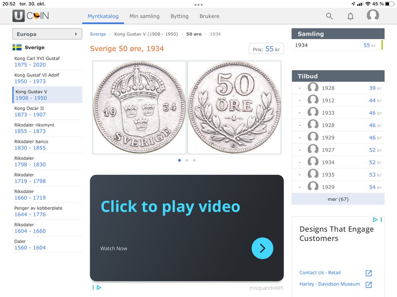
Task: Click the avatar beside the 1935 offer
Action: 313,174
